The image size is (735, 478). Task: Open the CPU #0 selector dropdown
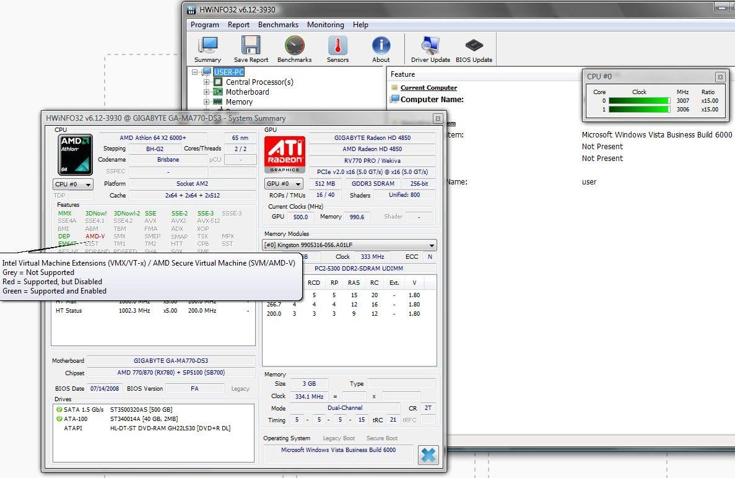coord(73,184)
